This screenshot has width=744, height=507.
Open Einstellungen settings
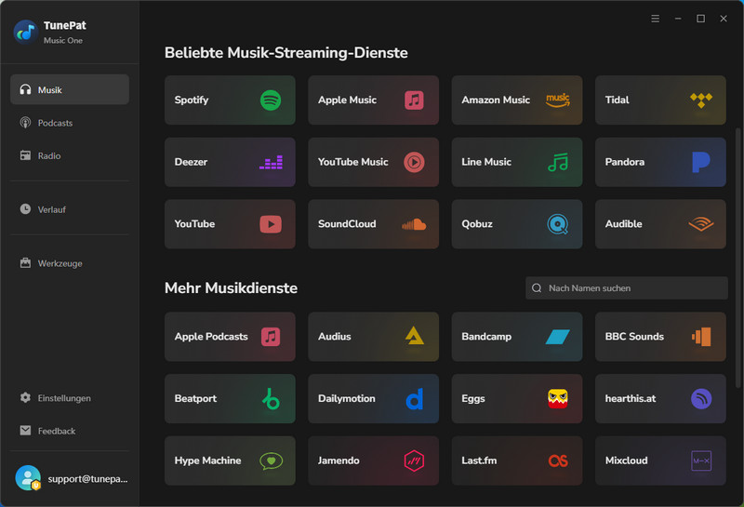click(69, 398)
